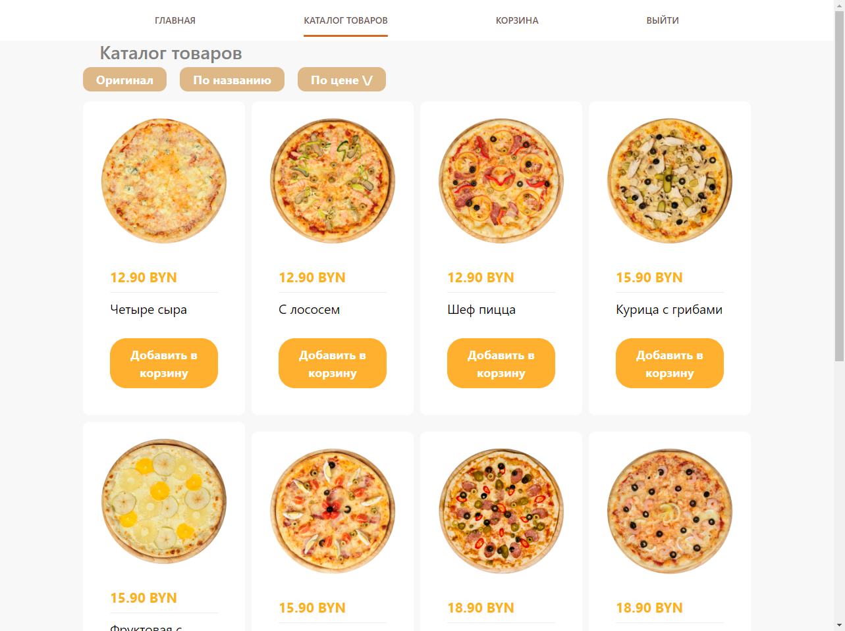Screen dimensions: 845x631
Task: Select Курица с грибами pizza image
Action: pos(670,181)
